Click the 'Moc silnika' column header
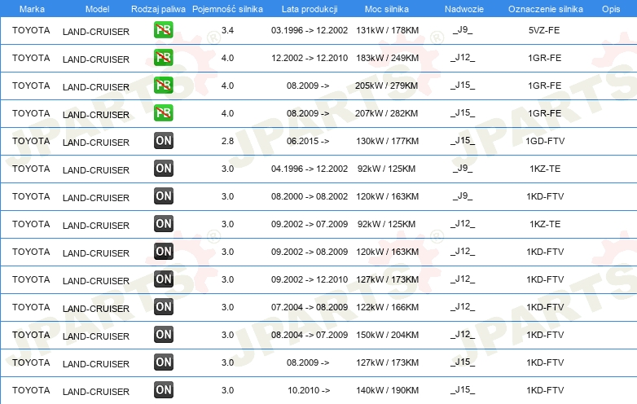Viewport: 637px width, 404px height. (387, 8)
